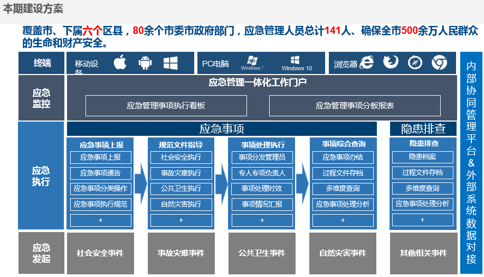
Task: Click the 应急事项 section header bar
Action: click(222, 128)
